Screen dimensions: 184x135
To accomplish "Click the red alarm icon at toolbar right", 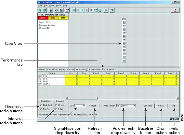I will [175, 10].
